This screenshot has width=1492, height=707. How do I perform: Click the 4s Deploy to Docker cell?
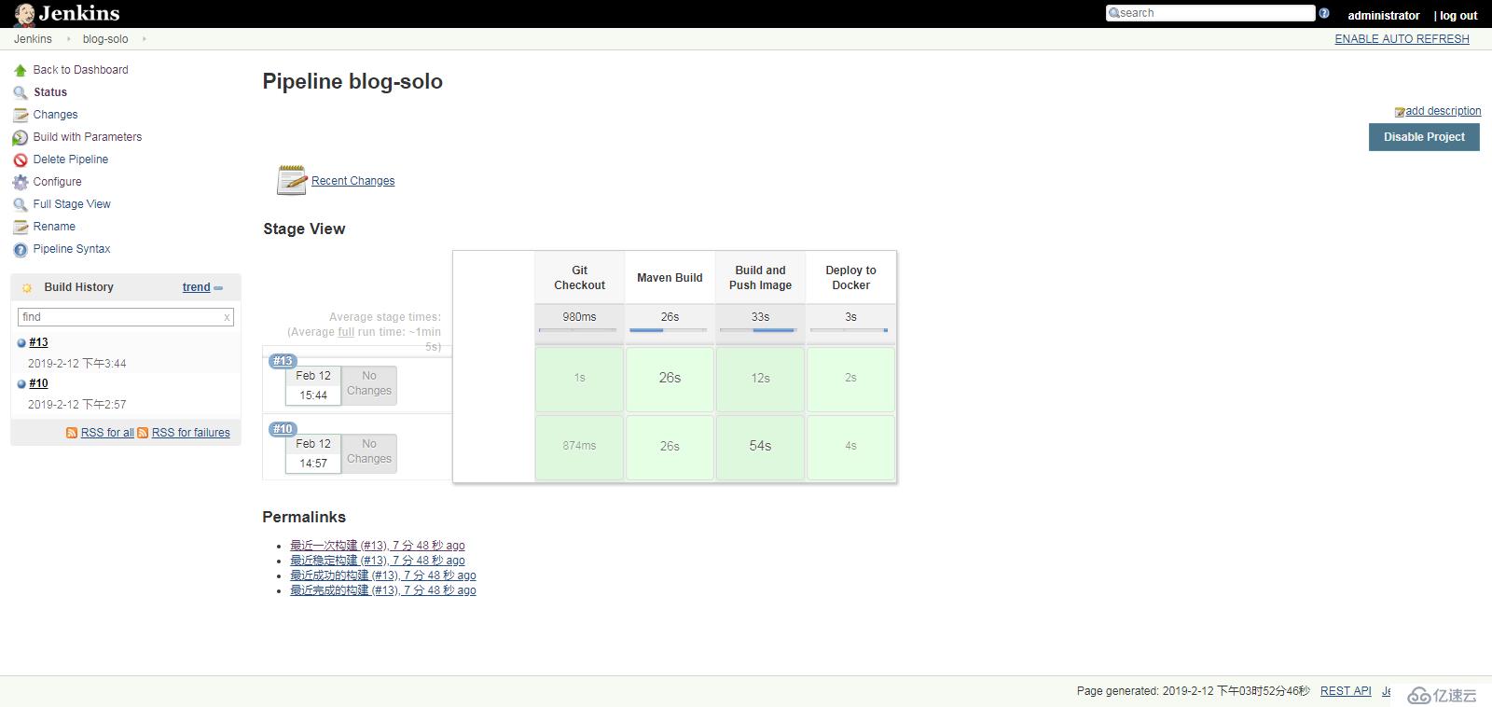pos(850,447)
